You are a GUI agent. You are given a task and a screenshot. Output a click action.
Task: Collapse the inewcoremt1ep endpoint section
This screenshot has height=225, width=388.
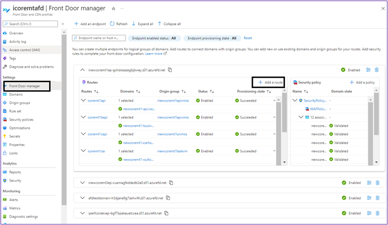(82, 70)
